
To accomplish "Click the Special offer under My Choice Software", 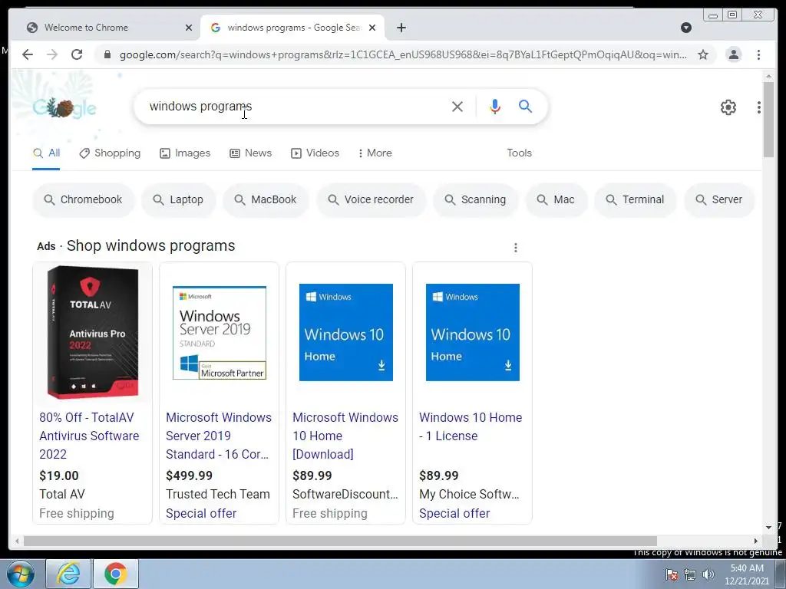I will pyautogui.click(x=454, y=513).
